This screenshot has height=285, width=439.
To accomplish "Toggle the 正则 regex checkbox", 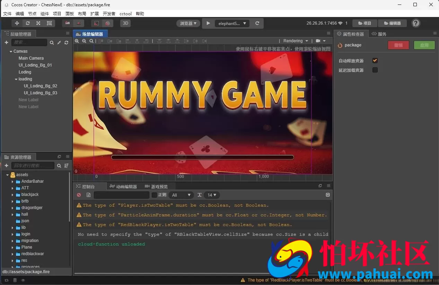I will [x=155, y=195].
